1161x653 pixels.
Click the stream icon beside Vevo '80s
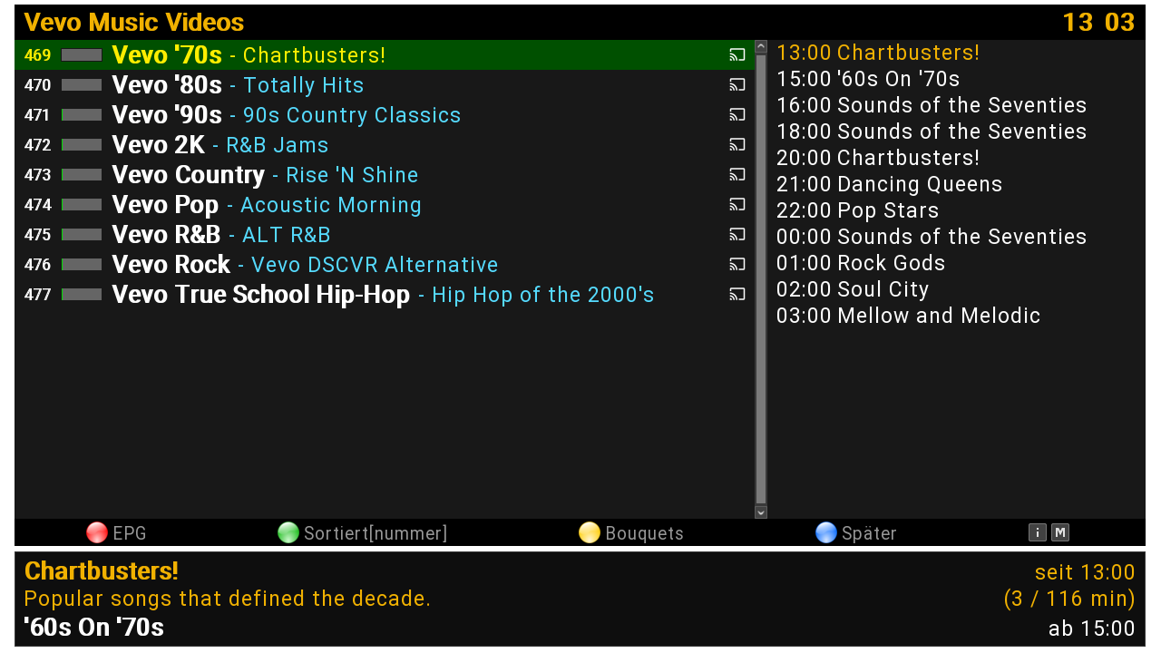coord(737,85)
